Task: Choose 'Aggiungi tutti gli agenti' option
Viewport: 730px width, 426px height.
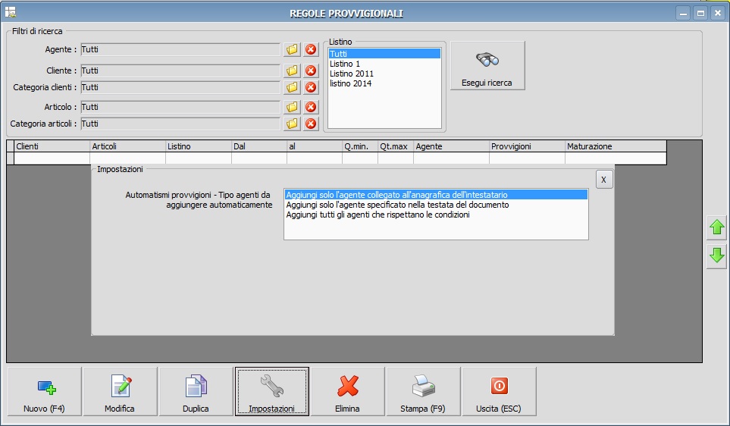Action: (x=436, y=215)
